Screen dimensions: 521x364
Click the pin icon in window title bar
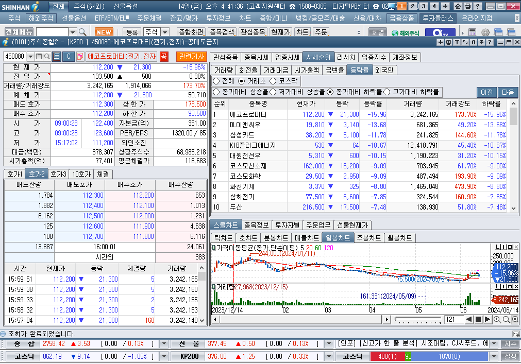(481, 42)
